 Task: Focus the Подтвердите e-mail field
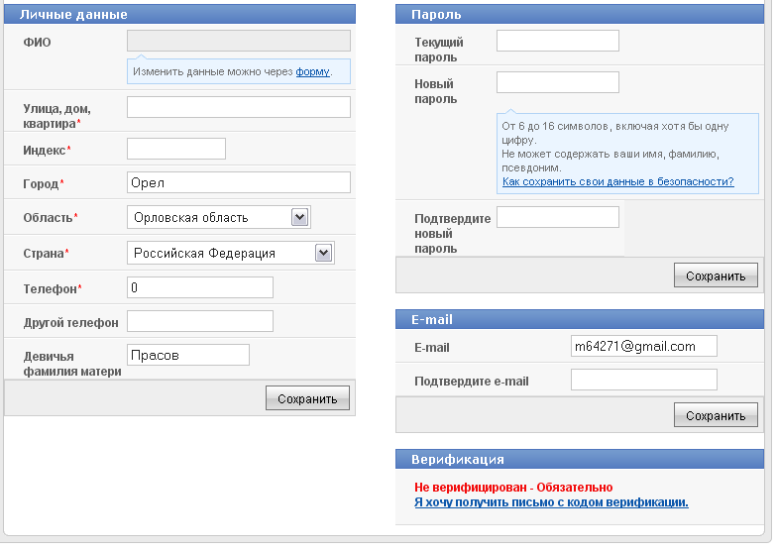point(644,380)
